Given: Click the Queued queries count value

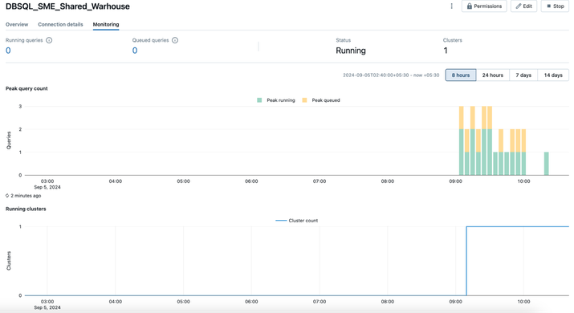Looking at the screenshot, I should tap(135, 51).
